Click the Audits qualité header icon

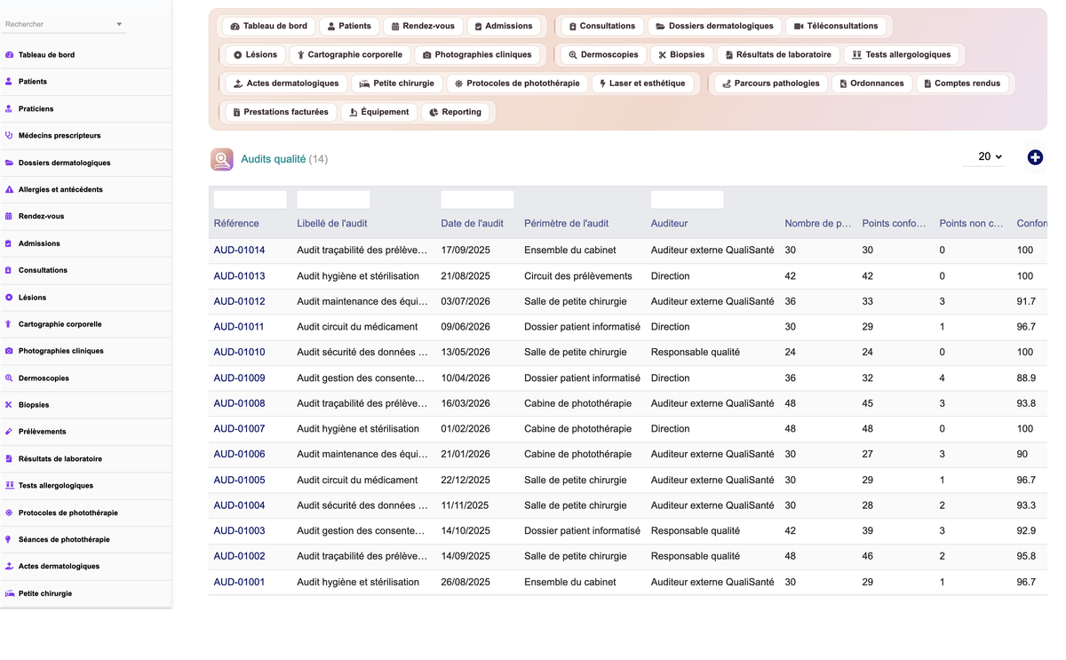(x=222, y=159)
